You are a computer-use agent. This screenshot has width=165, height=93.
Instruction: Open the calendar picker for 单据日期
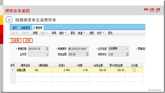47,49
